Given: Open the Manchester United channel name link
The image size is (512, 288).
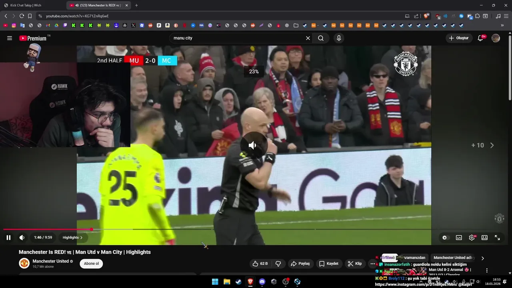Looking at the screenshot, I should point(50,261).
